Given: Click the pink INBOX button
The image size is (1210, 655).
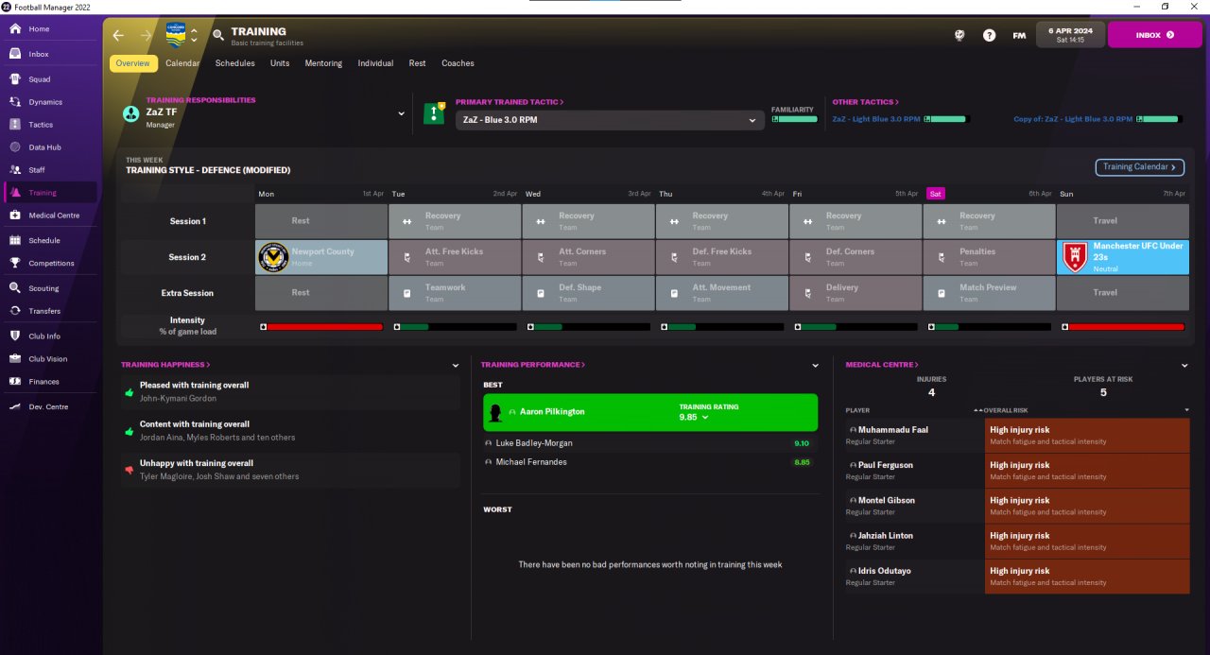Looking at the screenshot, I should (1156, 35).
